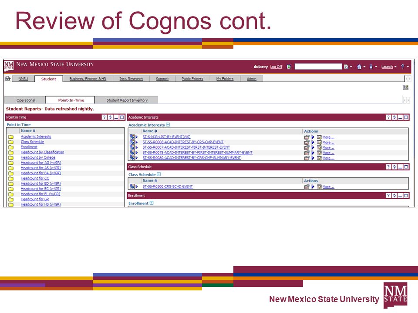
Task: Set properties for ST-SS-R0078 report
Action: point(307,153)
